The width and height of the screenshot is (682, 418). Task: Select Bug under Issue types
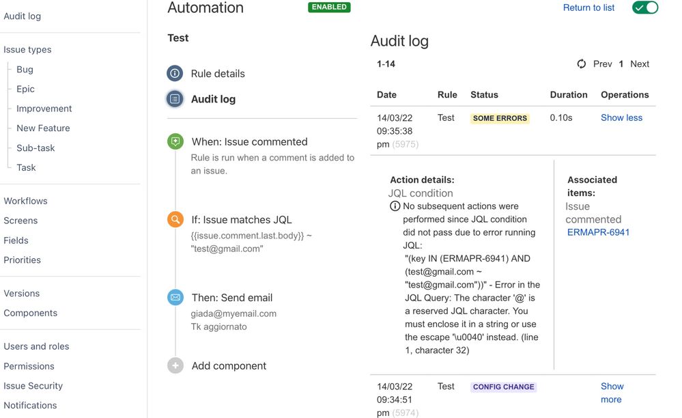(x=25, y=70)
